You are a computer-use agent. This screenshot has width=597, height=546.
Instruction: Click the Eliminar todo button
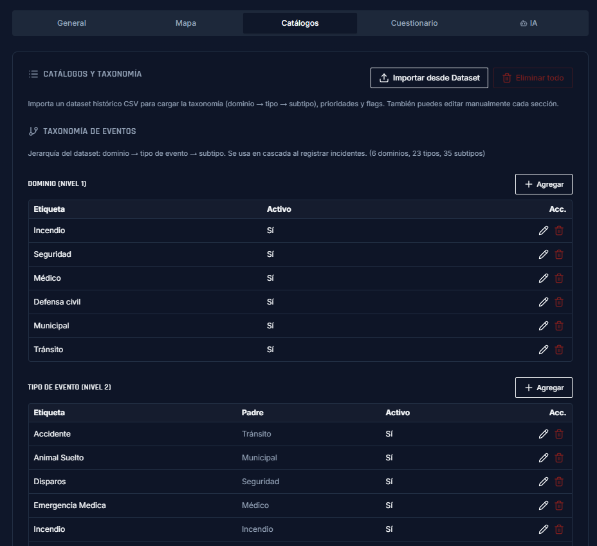click(x=533, y=78)
